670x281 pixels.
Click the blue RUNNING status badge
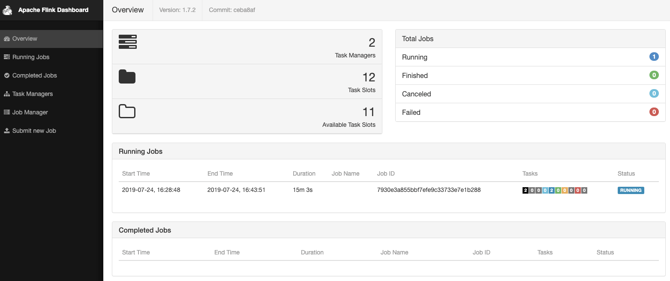pos(631,190)
